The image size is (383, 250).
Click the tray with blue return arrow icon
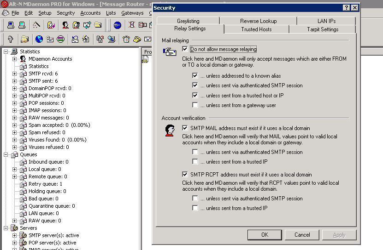click(x=75, y=39)
